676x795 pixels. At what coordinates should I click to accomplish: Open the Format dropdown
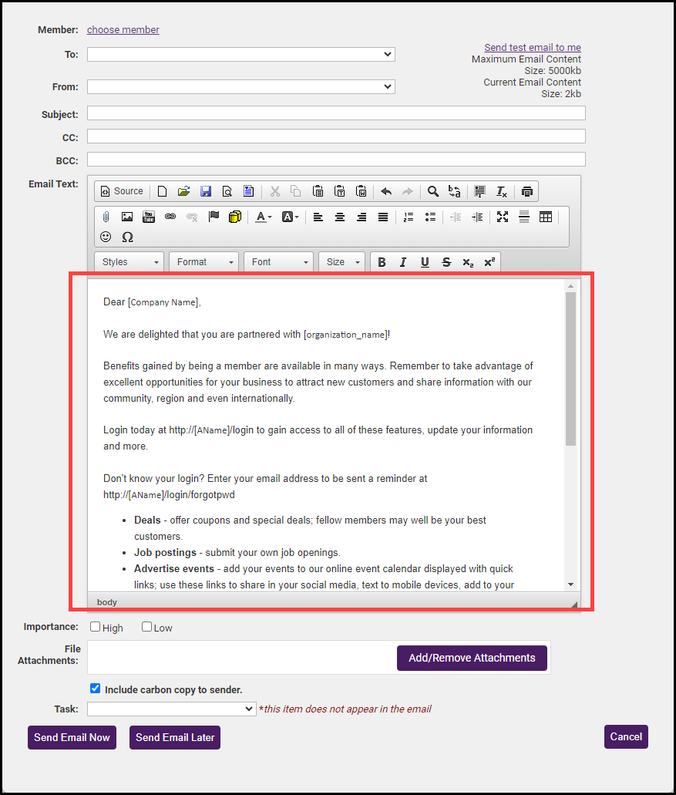(x=203, y=262)
